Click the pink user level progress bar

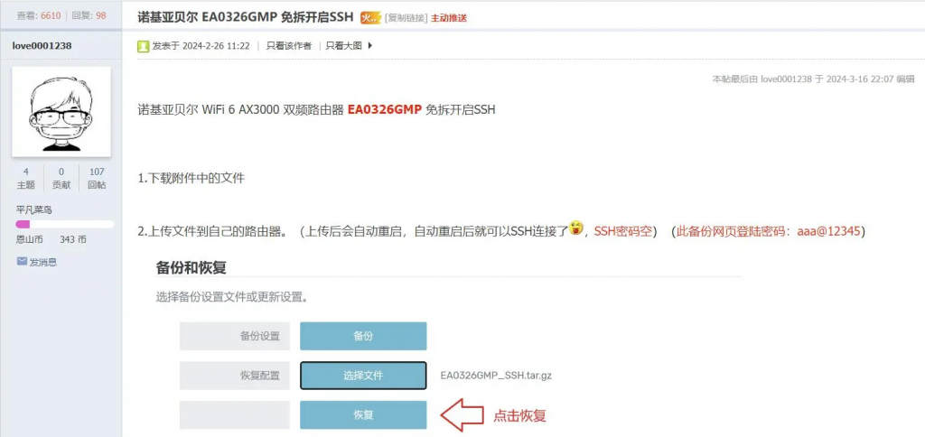[x=65, y=224]
